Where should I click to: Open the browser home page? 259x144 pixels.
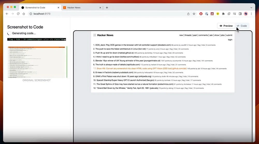[24, 14]
